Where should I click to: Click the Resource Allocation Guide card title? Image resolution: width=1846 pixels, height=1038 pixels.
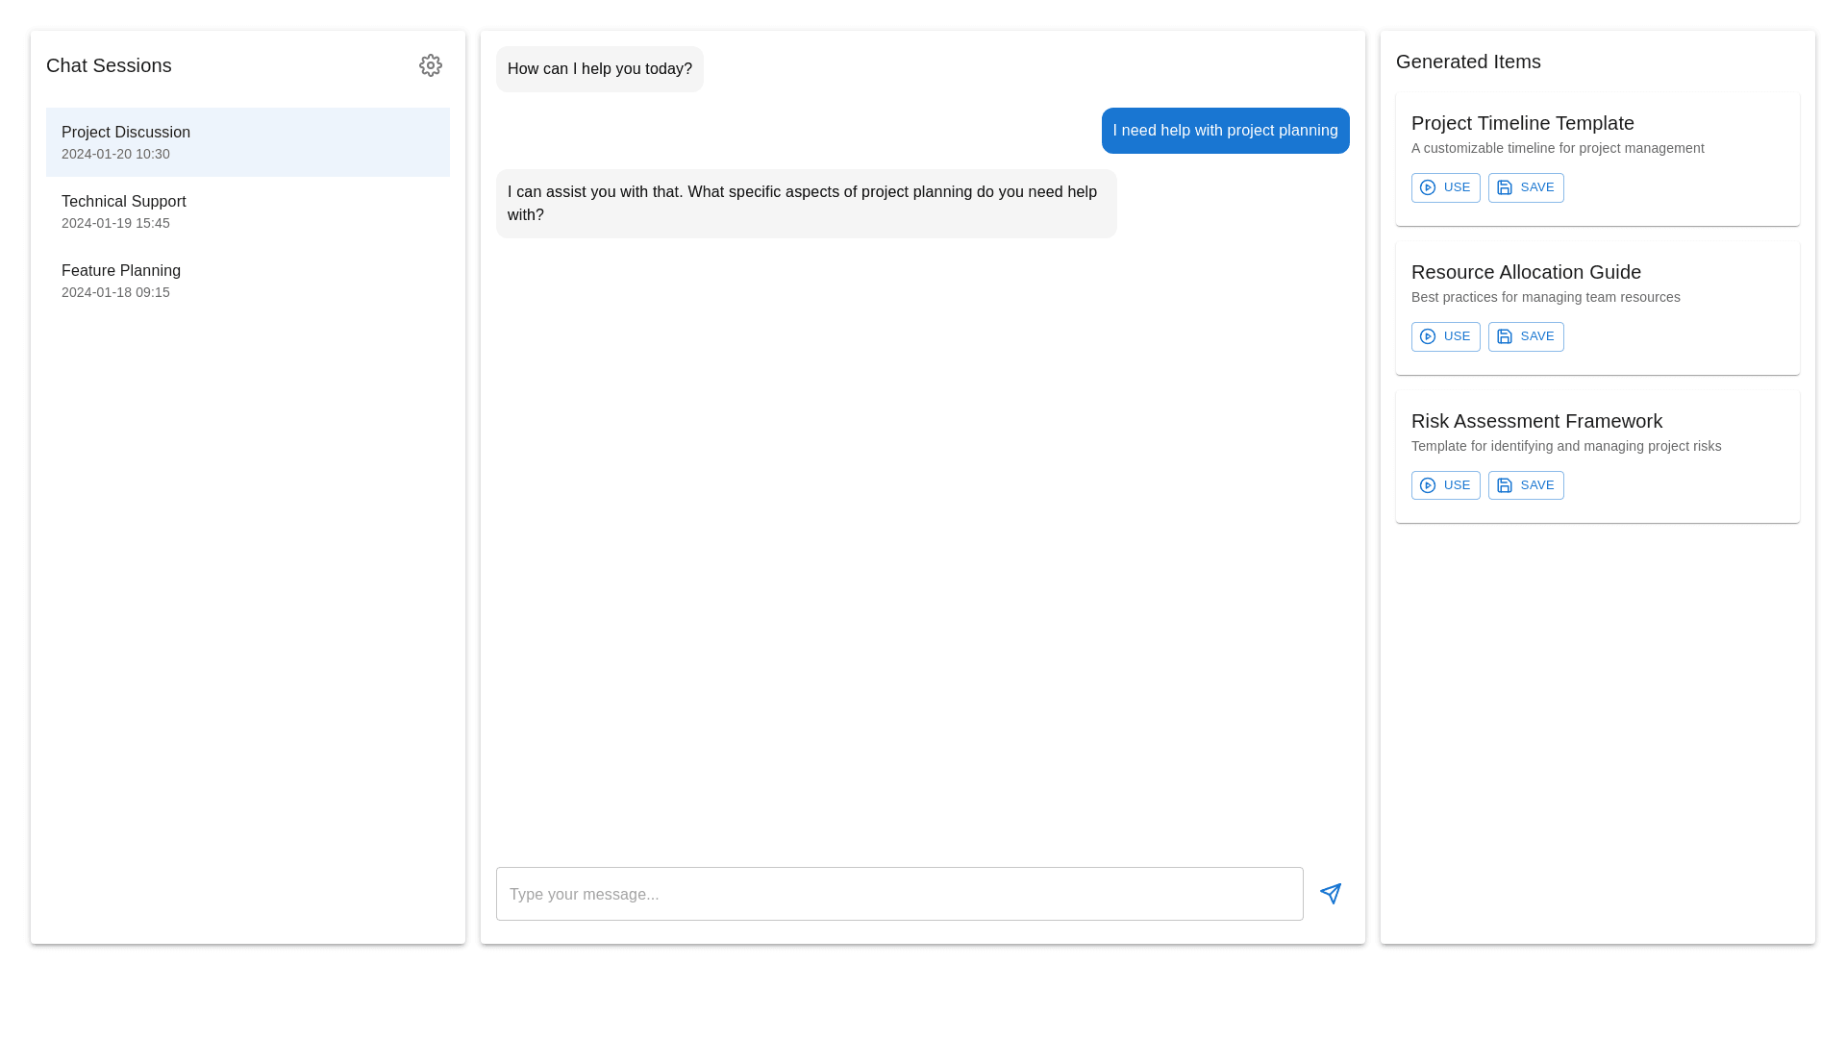pos(1526,272)
